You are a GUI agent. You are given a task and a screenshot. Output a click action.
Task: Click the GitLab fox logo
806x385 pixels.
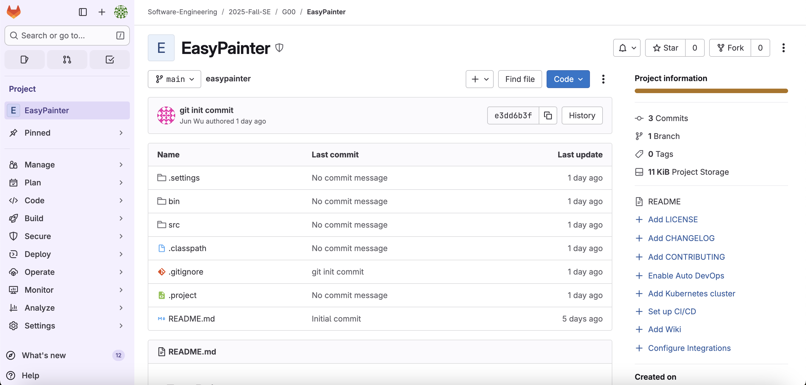14,12
